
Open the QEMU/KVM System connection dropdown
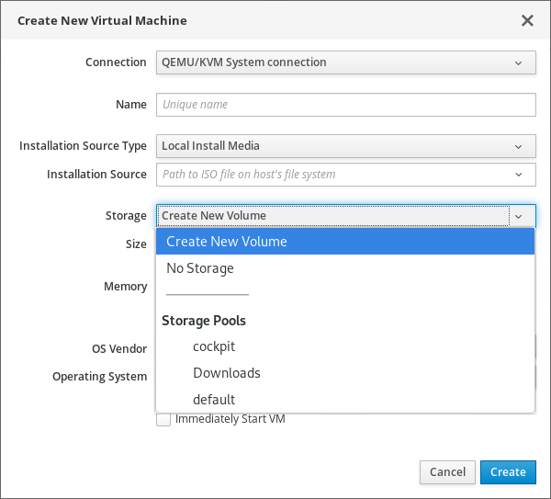click(x=331, y=62)
